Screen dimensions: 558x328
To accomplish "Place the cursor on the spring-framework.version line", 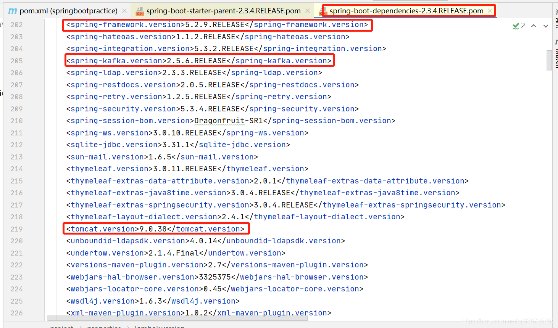I will [217, 25].
